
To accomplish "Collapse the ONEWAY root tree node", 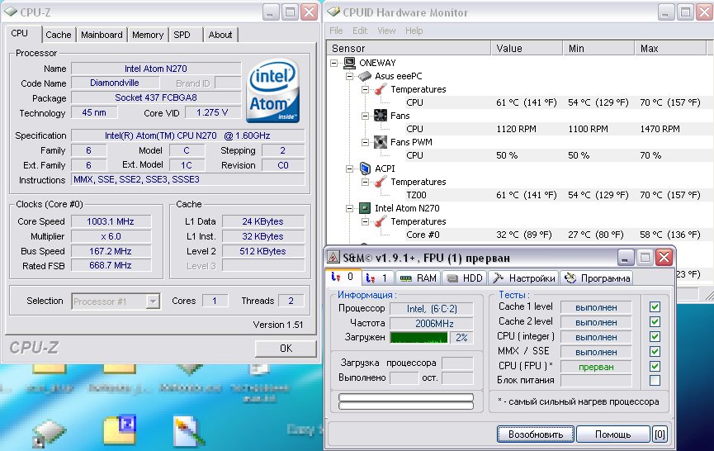I will [x=333, y=63].
